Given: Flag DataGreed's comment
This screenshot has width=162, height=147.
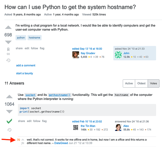Looking at the screenshot, I should click(23, 143).
